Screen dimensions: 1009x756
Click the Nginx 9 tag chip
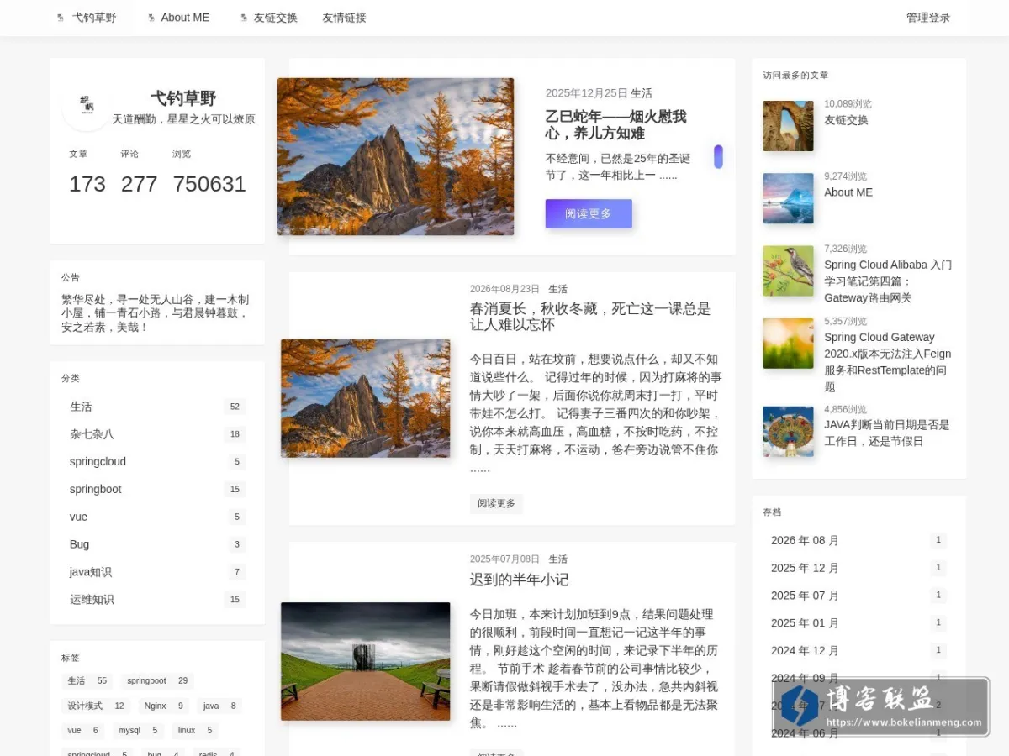coord(163,706)
